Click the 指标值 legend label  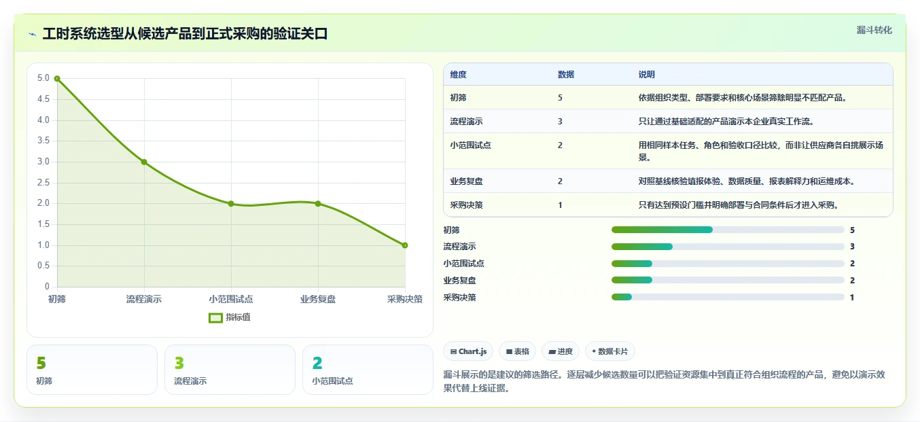[238, 317]
